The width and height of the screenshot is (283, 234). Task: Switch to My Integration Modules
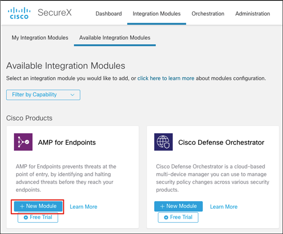(x=40, y=38)
